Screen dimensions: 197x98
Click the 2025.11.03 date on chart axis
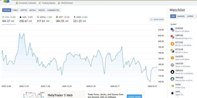pos(24,86)
